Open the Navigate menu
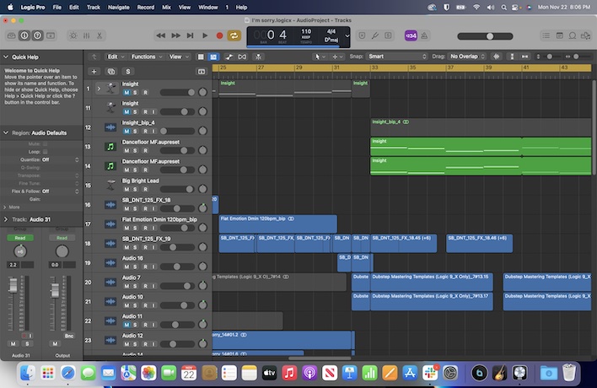 point(118,8)
